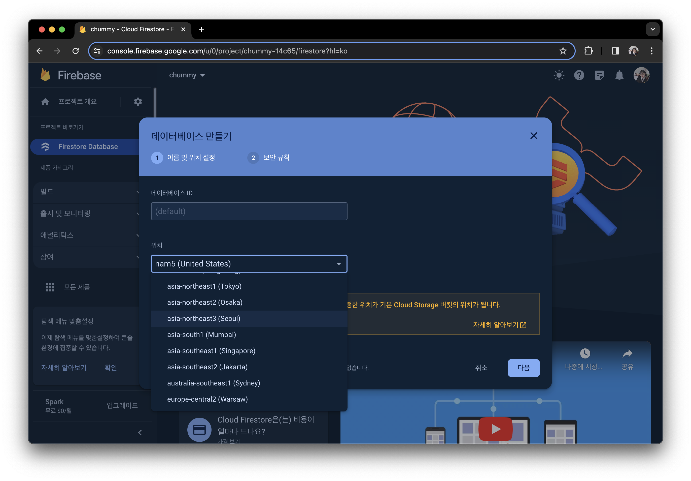This screenshot has width=691, height=481.
Task: View site information icon in address bar
Action: tap(97, 51)
